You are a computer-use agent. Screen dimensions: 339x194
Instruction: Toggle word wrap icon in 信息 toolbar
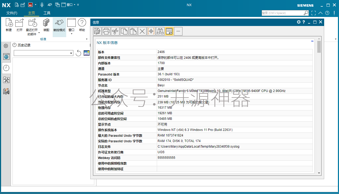tap(169, 31)
